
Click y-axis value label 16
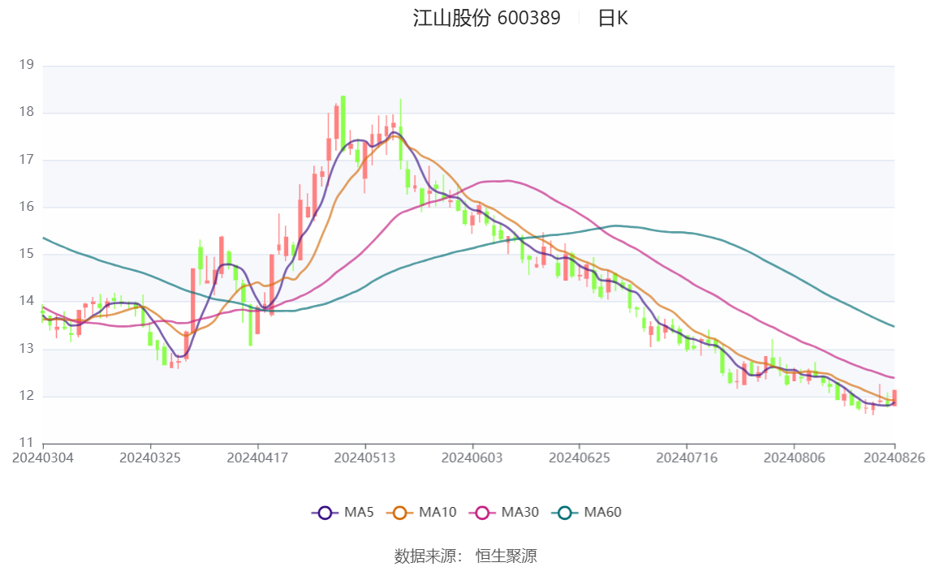click(x=26, y=206)
